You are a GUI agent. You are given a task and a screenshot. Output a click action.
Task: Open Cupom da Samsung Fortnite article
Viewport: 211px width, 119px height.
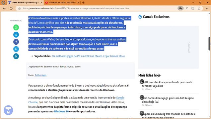pos(169,115)
